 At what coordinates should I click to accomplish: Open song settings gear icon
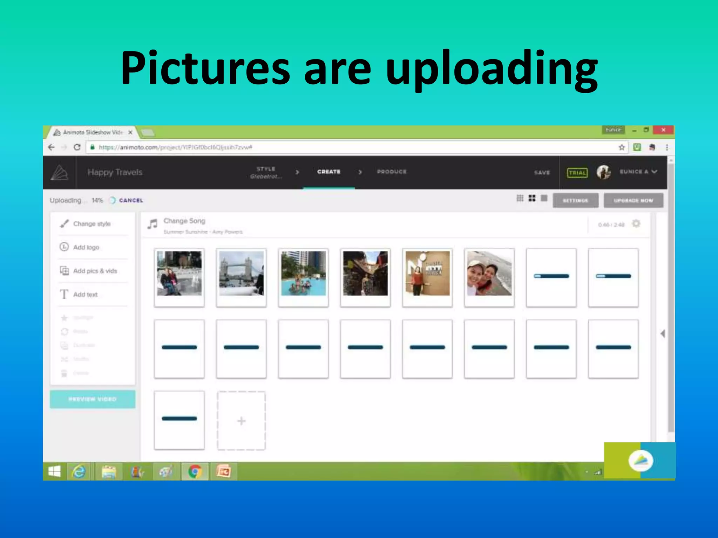click(636, 224)
